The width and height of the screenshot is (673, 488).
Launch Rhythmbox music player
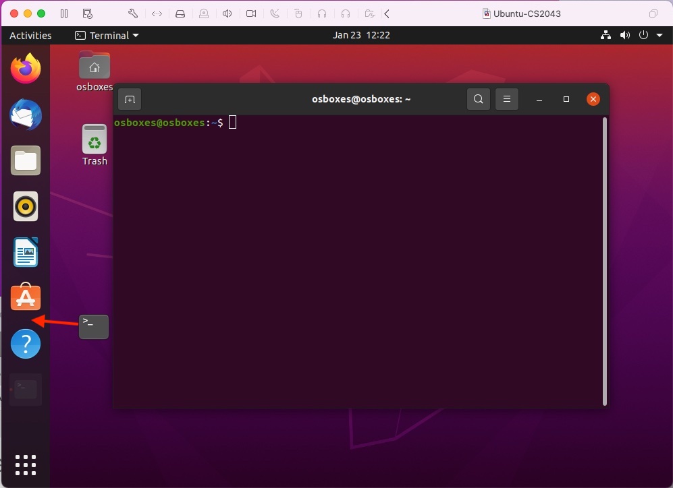[26, 206]
